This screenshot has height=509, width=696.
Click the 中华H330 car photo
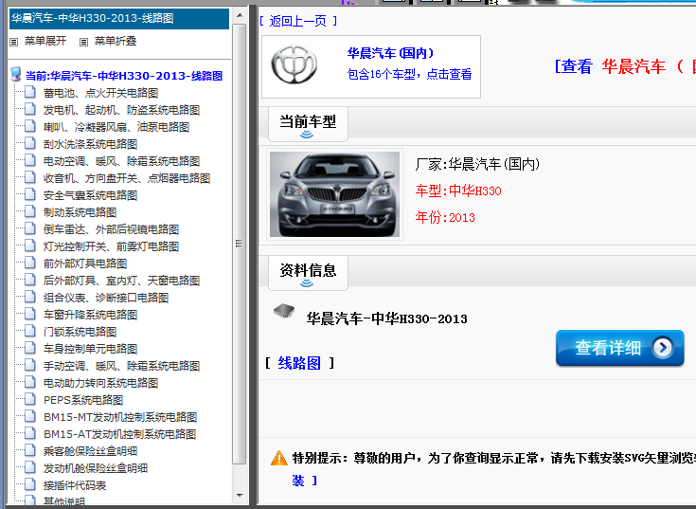click(334, 194)
